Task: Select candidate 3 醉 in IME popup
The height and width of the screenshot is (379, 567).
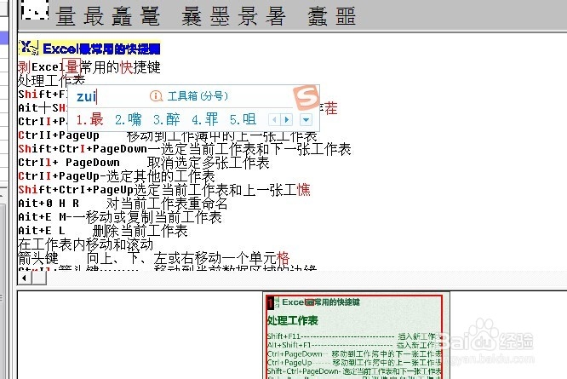Action: click(x=167, y=119)
